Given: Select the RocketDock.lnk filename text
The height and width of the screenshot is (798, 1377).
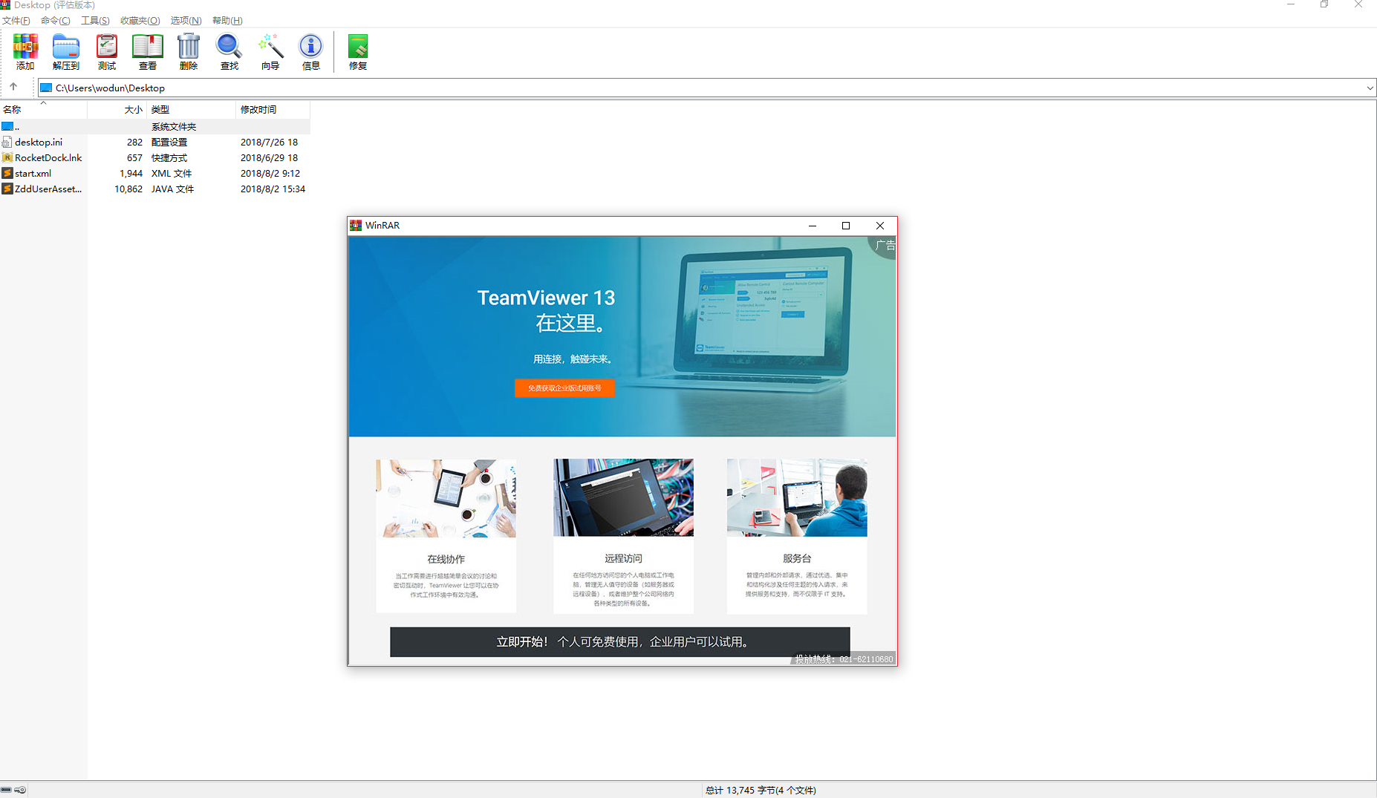Looking at the screenshot, I should (x=48, y=157).
